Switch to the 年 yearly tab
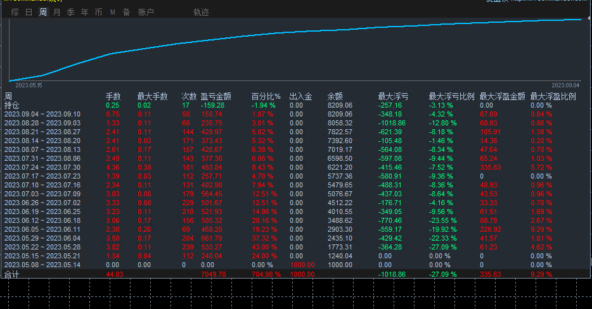This screenshot has width=592, height=309. pos(84,12)
